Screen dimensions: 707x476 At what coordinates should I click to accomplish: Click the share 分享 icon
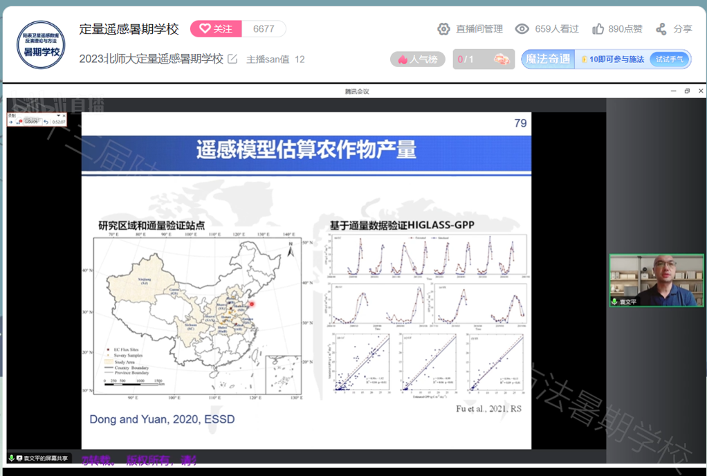click(661, 29)
